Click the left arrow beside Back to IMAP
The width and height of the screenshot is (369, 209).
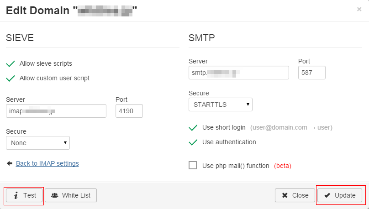click(x=10, y=163)
